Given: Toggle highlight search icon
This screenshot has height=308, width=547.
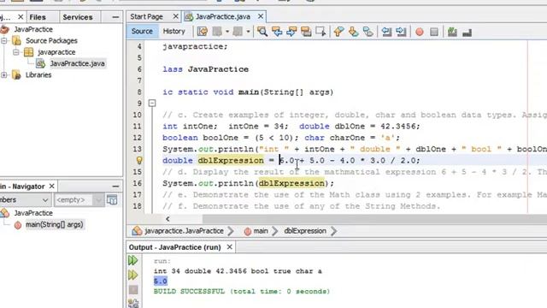Looking at the screenshot, I should click(306, 32).
